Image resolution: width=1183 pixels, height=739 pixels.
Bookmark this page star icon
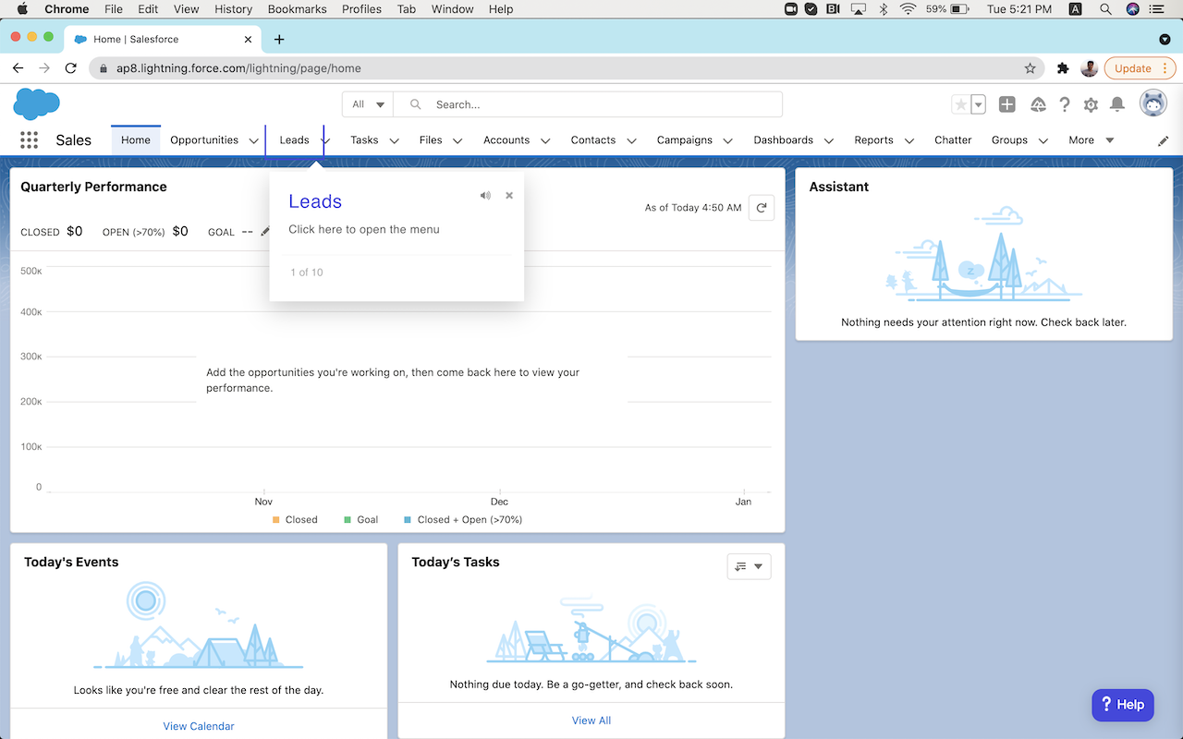coord(1030,68)
